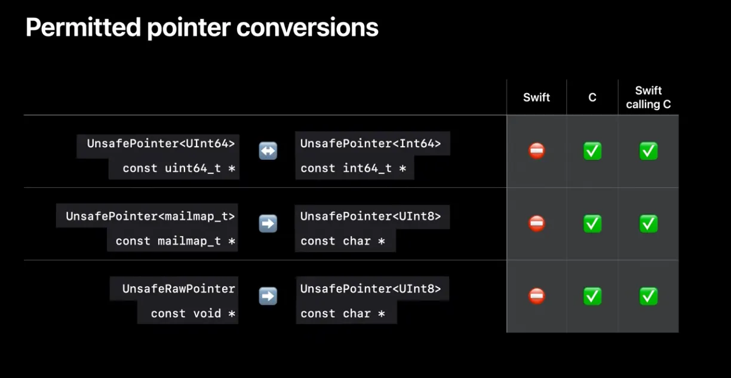Click the Swift calling C checkmark in mailmap_t row
731x378 pixels.
coord(649,224)
